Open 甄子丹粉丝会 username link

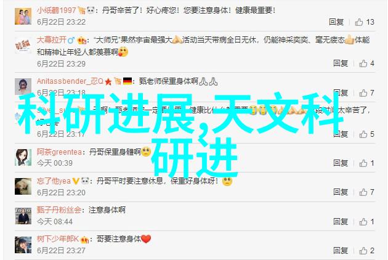[x=59, y=210]
